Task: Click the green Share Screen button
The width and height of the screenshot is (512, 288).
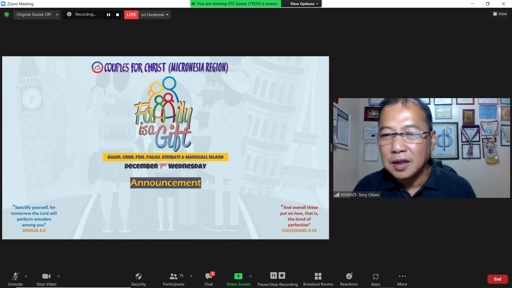Action: pos(238,279)
